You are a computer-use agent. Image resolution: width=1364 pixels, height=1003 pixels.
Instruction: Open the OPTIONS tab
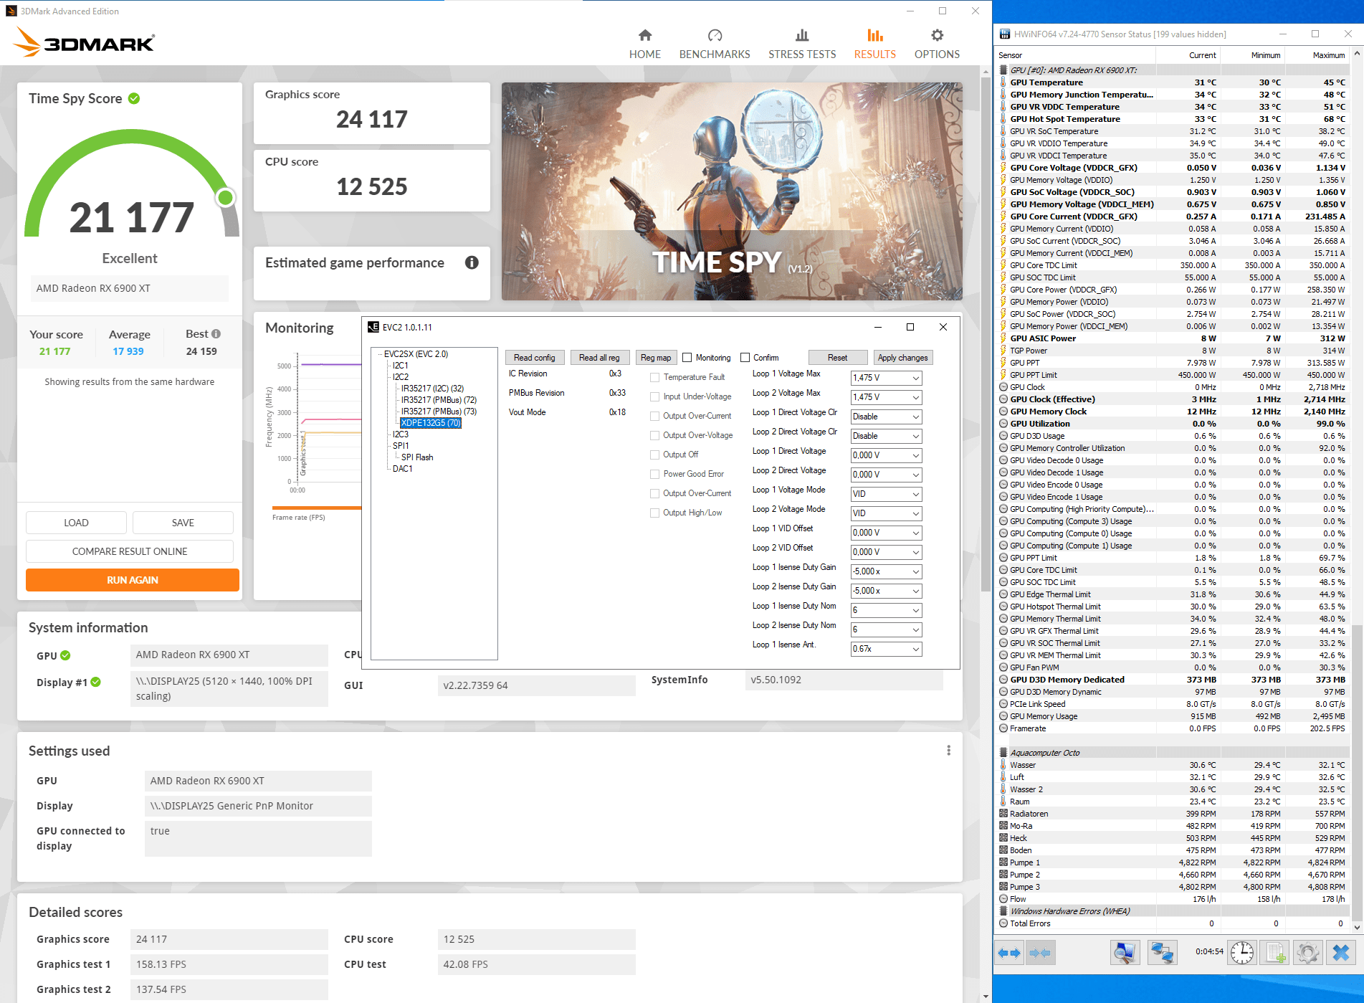(x=937, y=44)
